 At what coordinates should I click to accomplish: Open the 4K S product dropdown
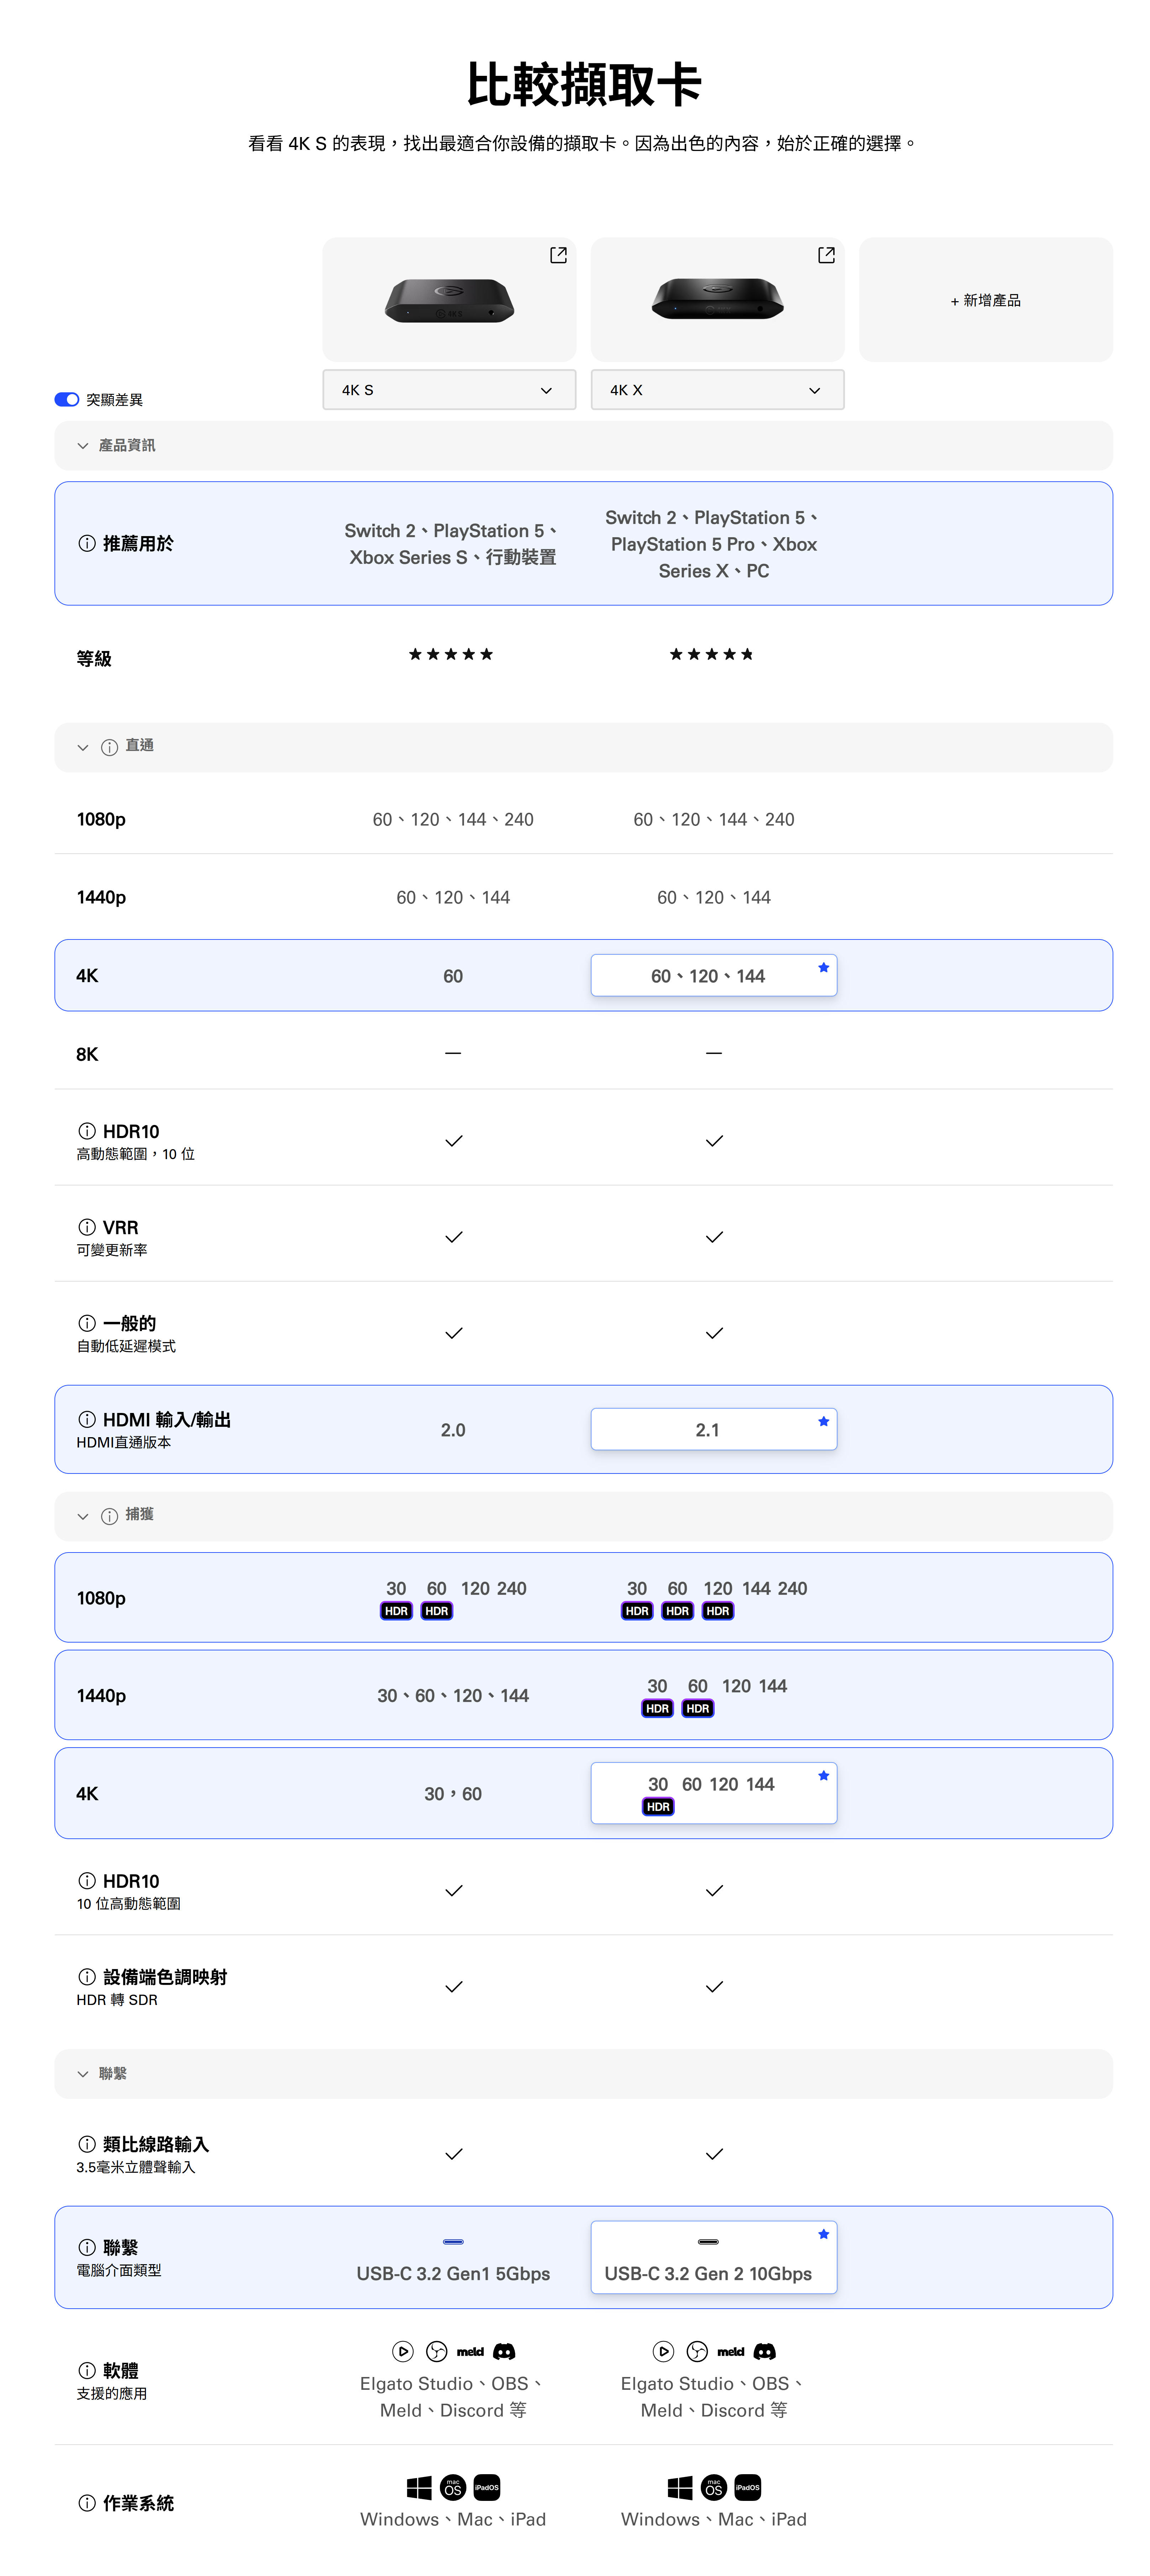coord(449,390)
